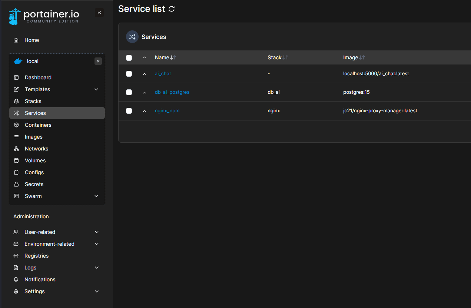The image size is (471, 308).
Task: Open the nginx_npm service link
Action: [167, 111]
